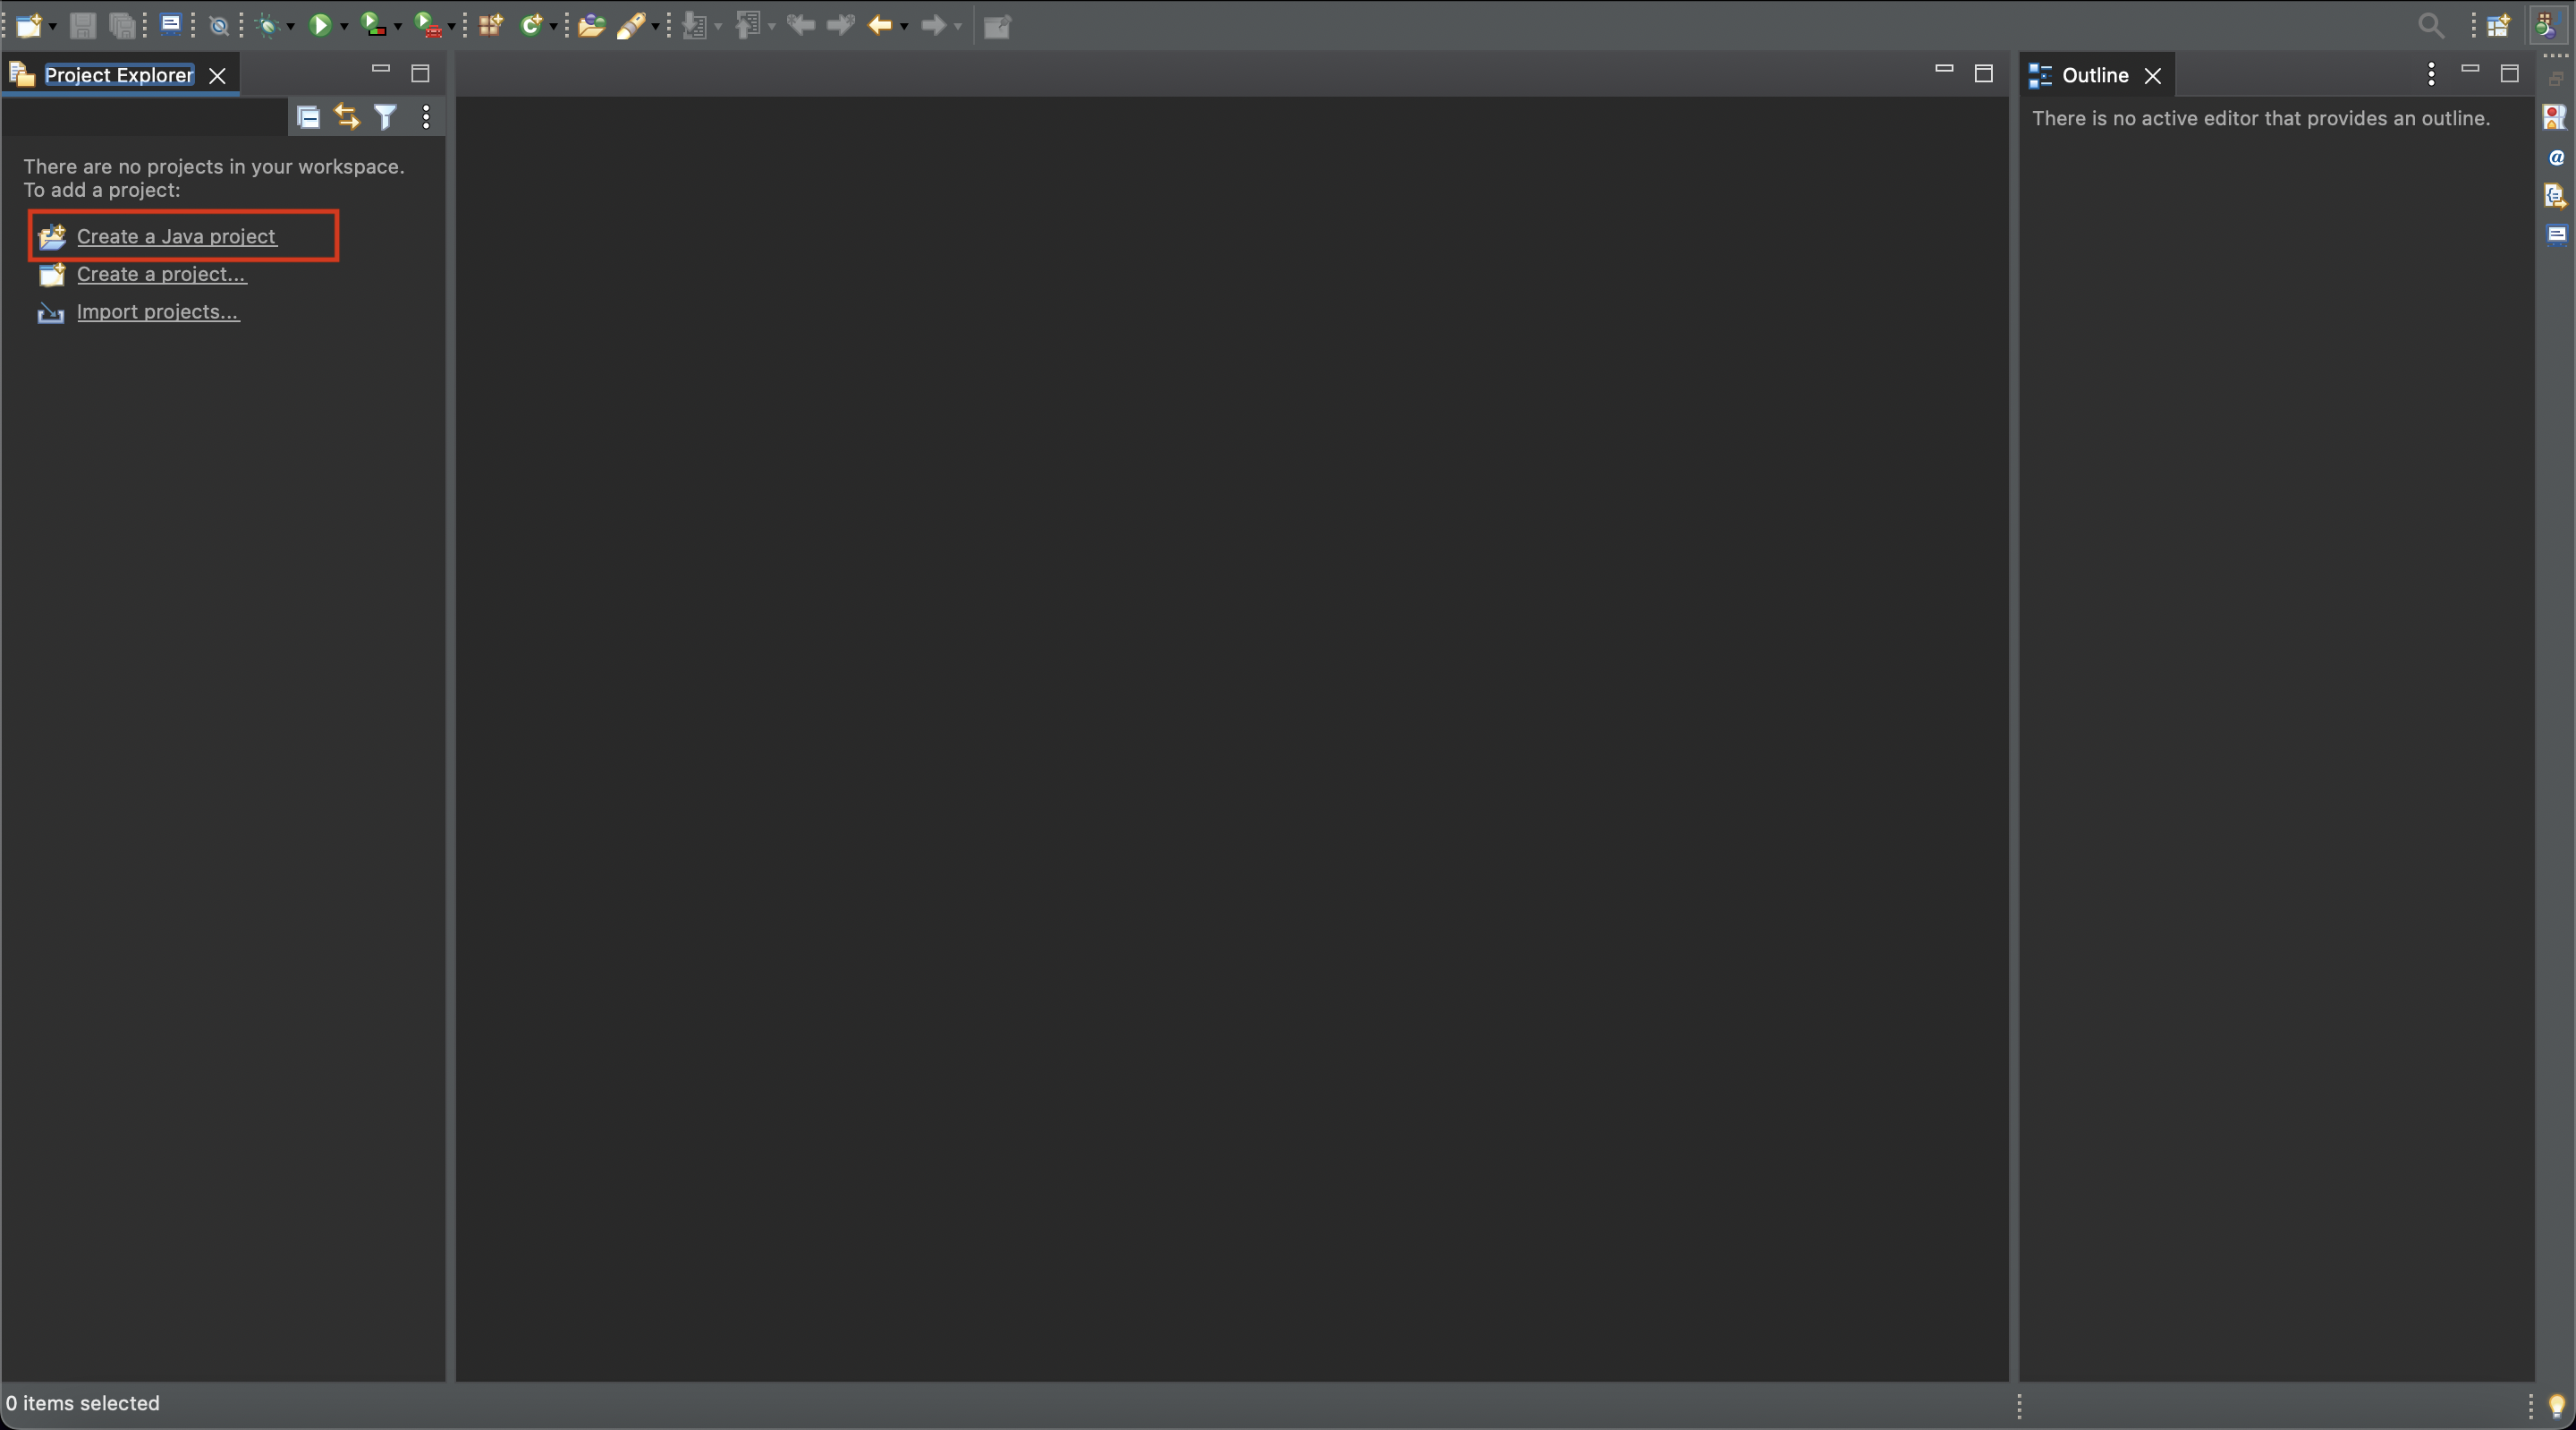Toggle Link with Editor in Project Explorer
Image resolution: width=2576 pixels, height=1430 pixels.
(347, 117)
